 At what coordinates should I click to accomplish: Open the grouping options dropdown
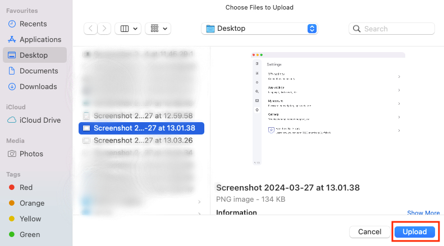coord(158,29)
